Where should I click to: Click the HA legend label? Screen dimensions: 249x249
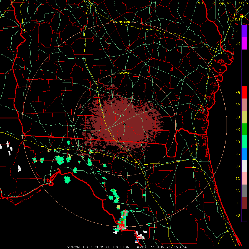(x=238, y=92)
